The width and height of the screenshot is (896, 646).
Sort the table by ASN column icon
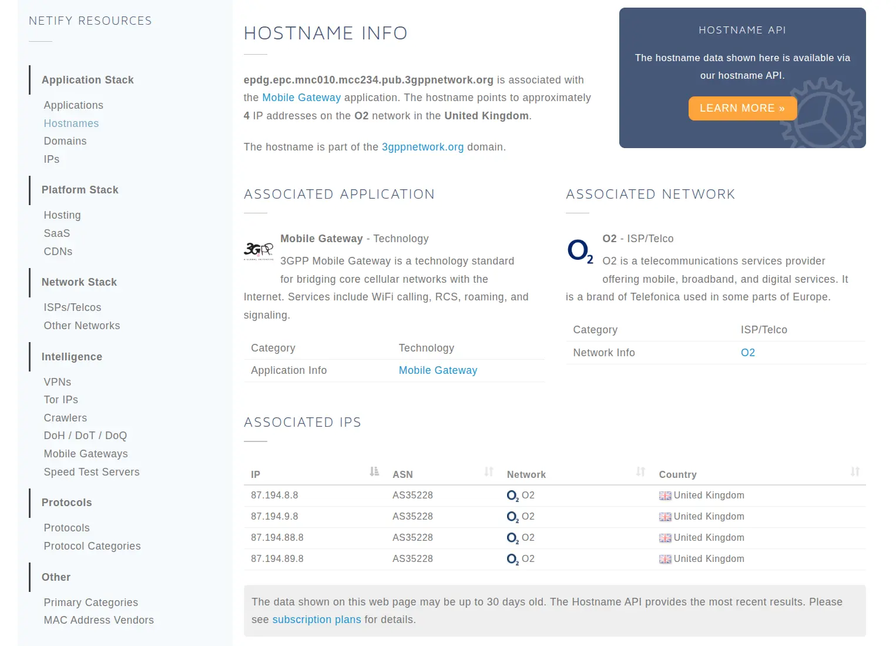489,471
